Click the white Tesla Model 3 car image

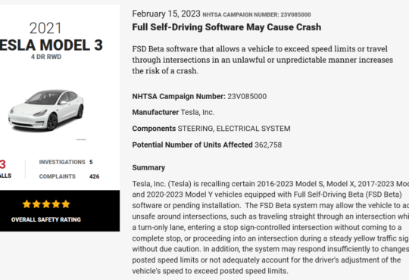[x=46, y=110]
